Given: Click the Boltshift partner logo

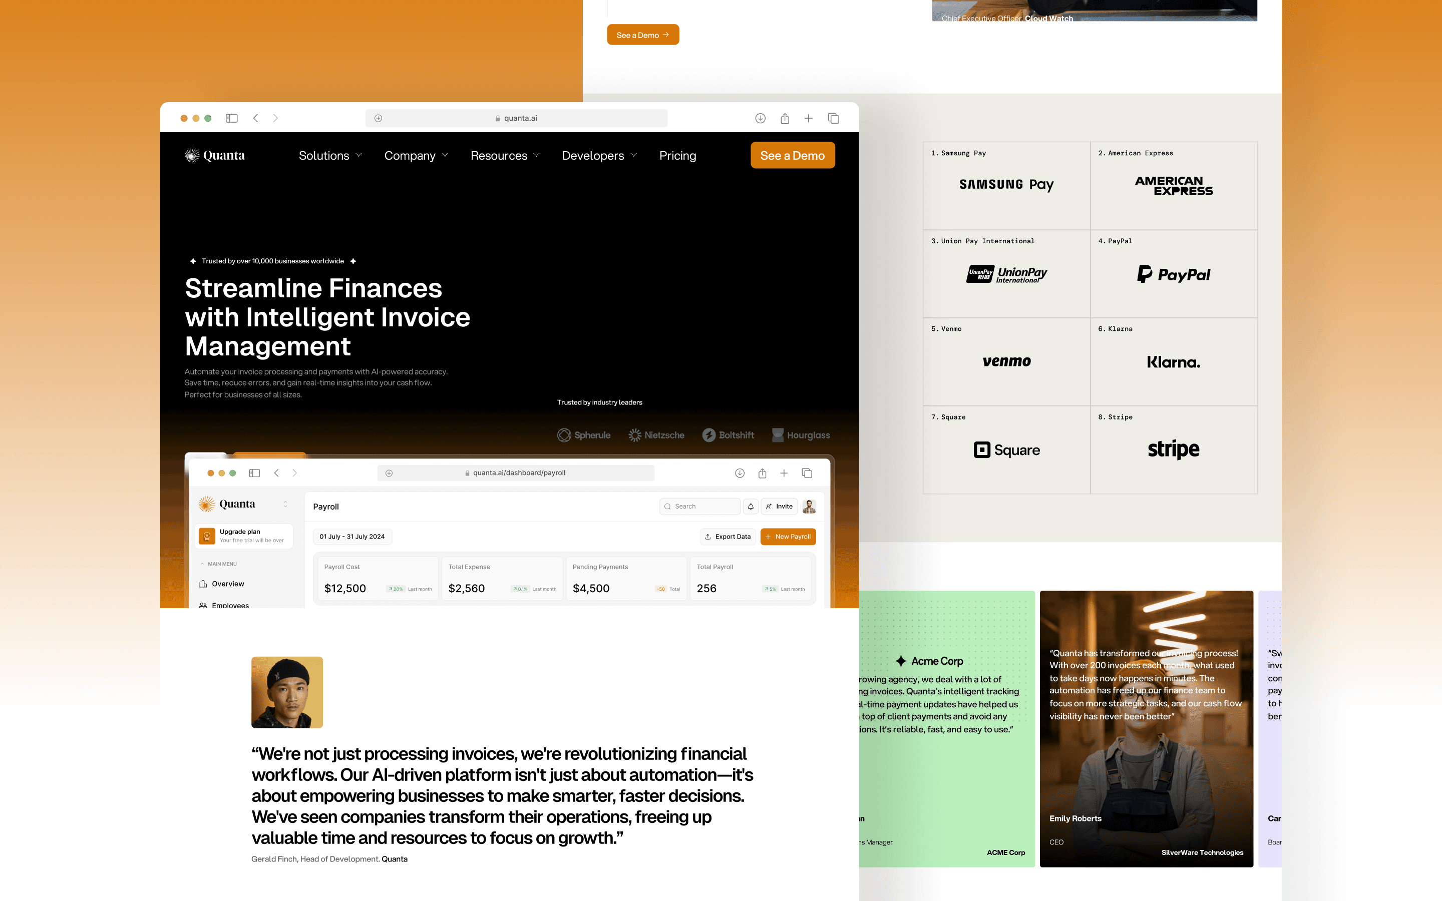Looking at the screenshot, I should 728,435.
